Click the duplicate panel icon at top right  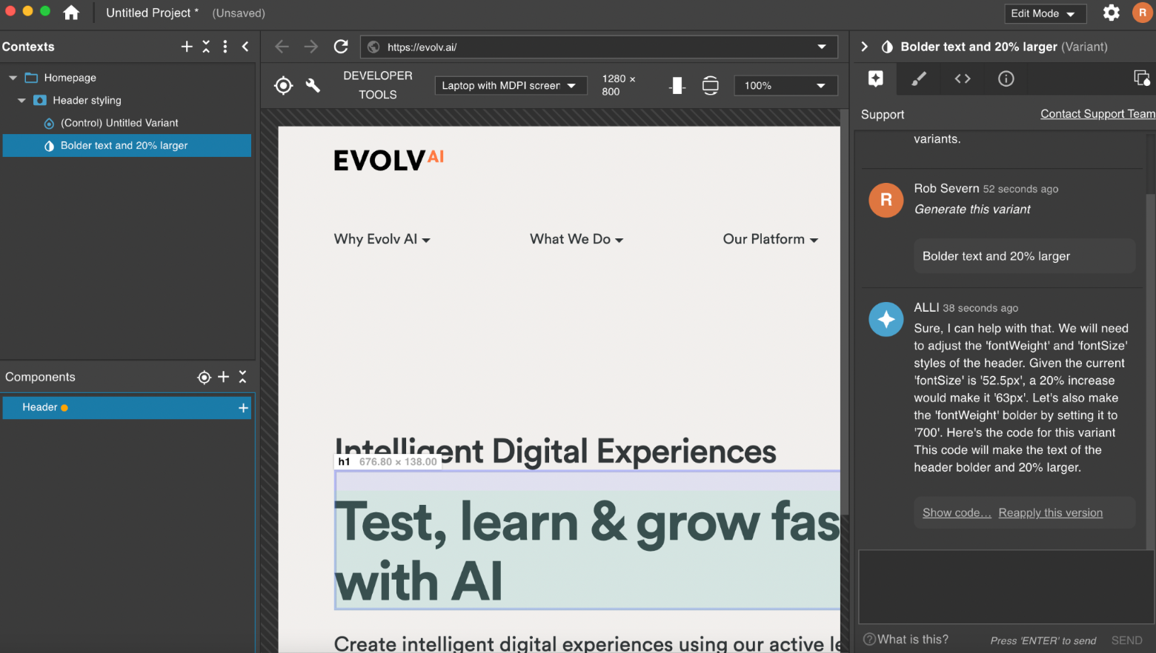[1142, 78]
